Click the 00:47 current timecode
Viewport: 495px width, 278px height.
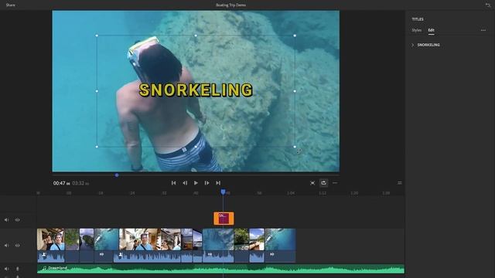[62, 183]
